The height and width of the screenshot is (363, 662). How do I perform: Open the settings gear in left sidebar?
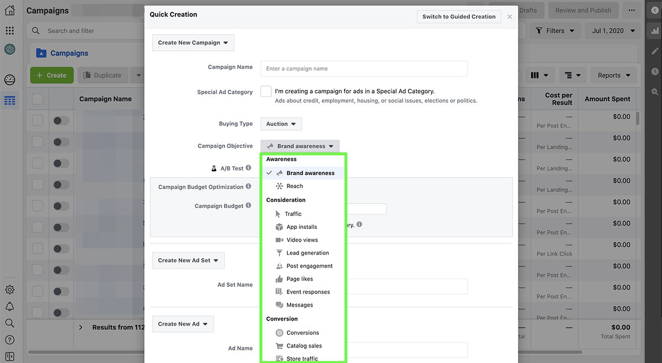tap(10, 289)
